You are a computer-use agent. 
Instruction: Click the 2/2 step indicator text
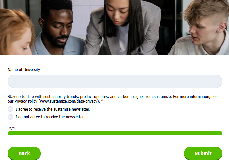point(12,128)
